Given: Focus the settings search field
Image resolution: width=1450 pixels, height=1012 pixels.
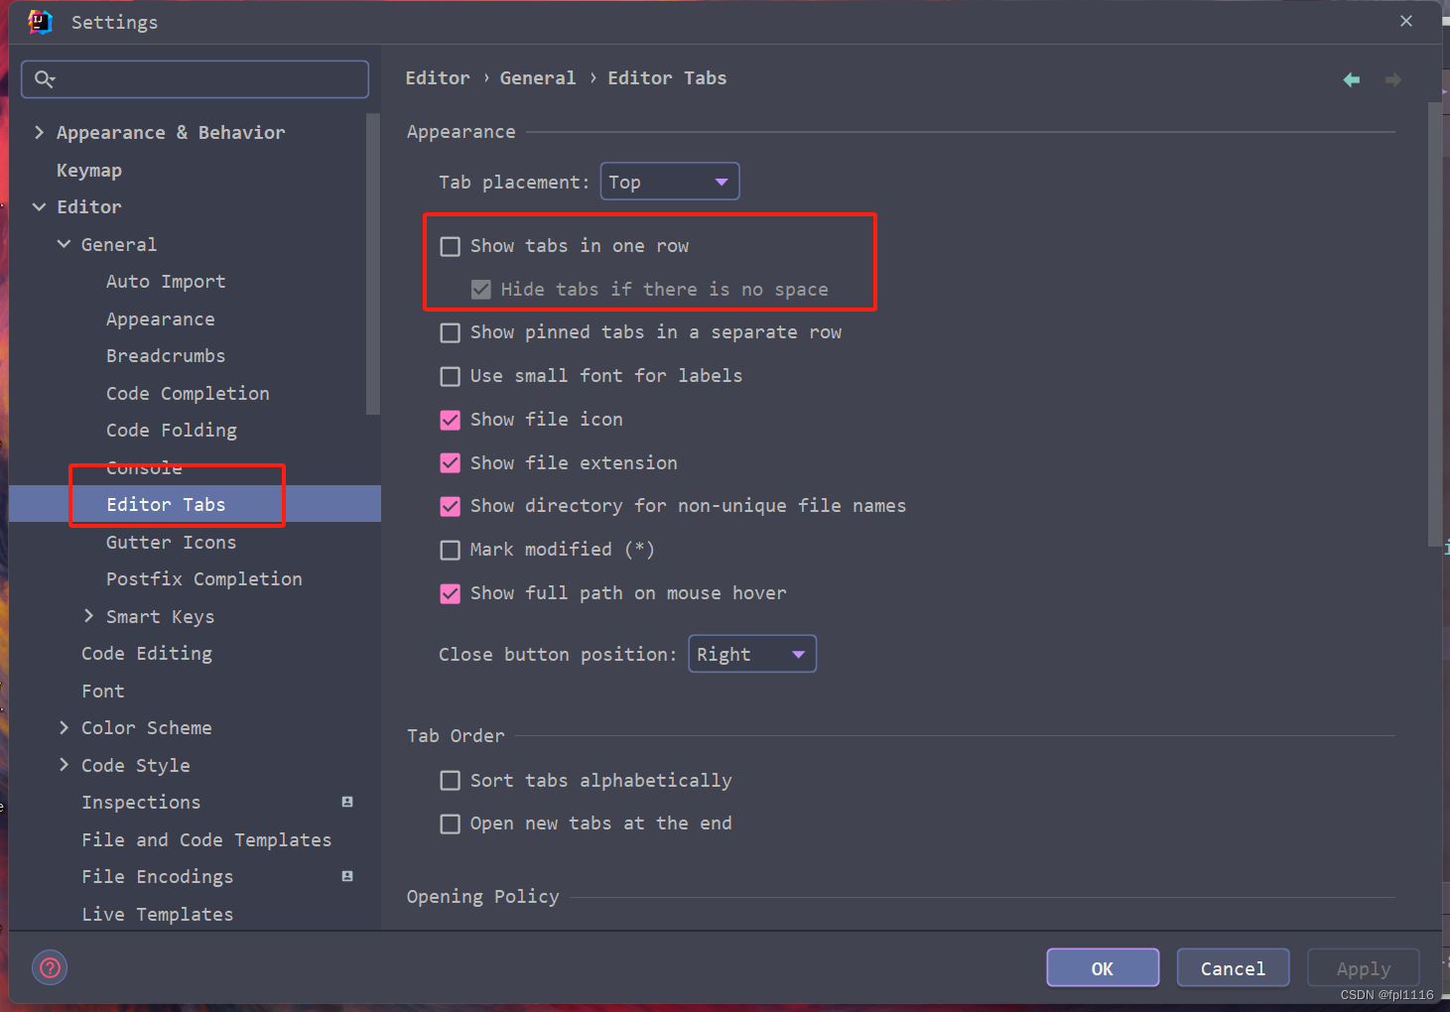Looking at the screenshot, I should (195, 79).
